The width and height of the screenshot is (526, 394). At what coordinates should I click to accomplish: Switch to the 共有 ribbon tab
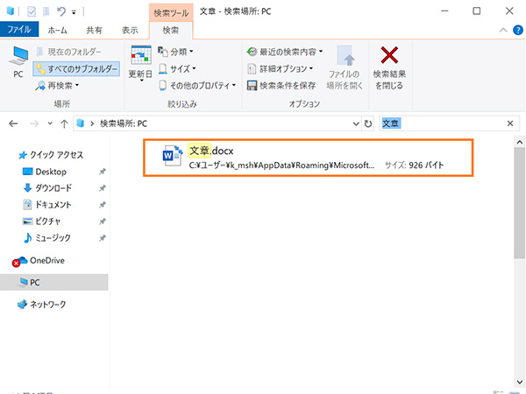[x=94, y=30]
